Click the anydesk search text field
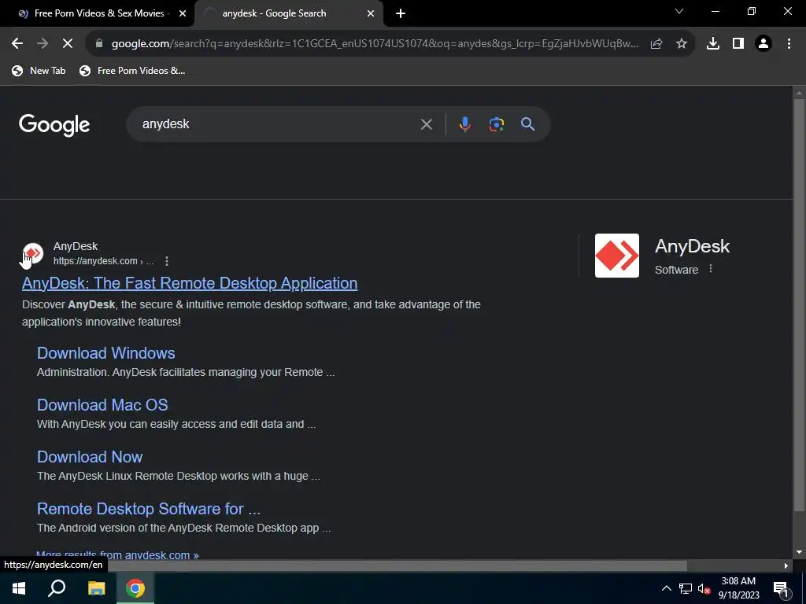 (278, 123)
